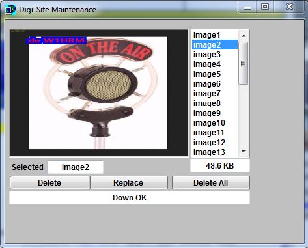308x248 pixels.
Task: Select image3 in the list
Action: 215,55
